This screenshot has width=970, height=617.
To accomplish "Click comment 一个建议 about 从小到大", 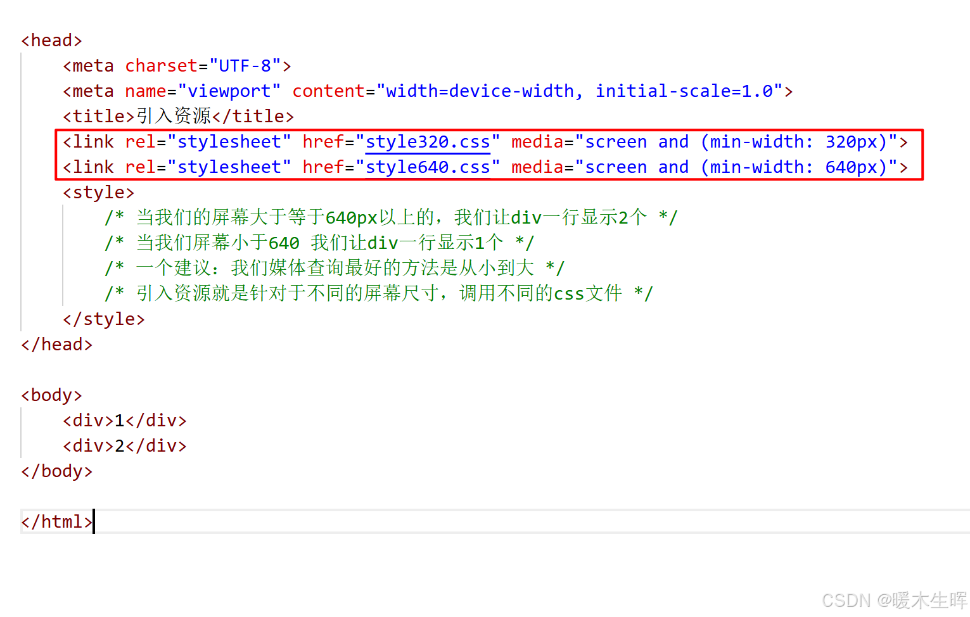I will coord(334,269).
